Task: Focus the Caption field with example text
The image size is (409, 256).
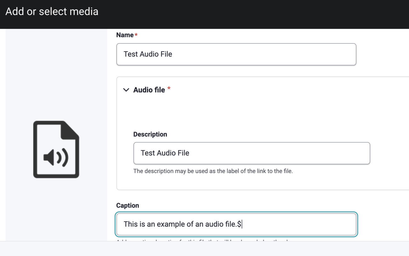Action: pos(236,224)
